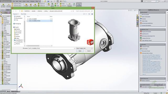Select the Lofted Cut tool
The image size is (168, 94).
(x=41, y=6)
